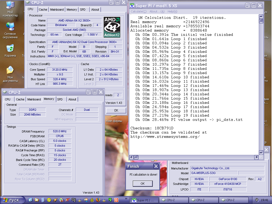
Task: Select Mainboard tab in top CPU-Z window
Action: point(57,10)
